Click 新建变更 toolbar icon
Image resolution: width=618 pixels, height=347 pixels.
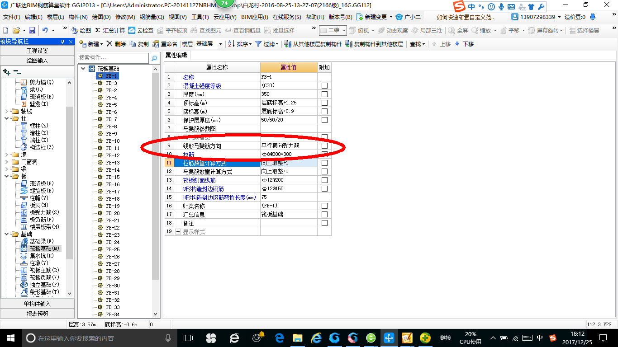point(375,17)
